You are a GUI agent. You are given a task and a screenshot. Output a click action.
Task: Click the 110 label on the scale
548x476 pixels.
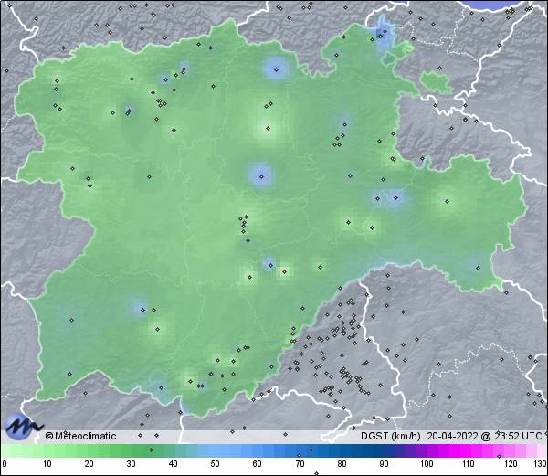click(469, 464)
